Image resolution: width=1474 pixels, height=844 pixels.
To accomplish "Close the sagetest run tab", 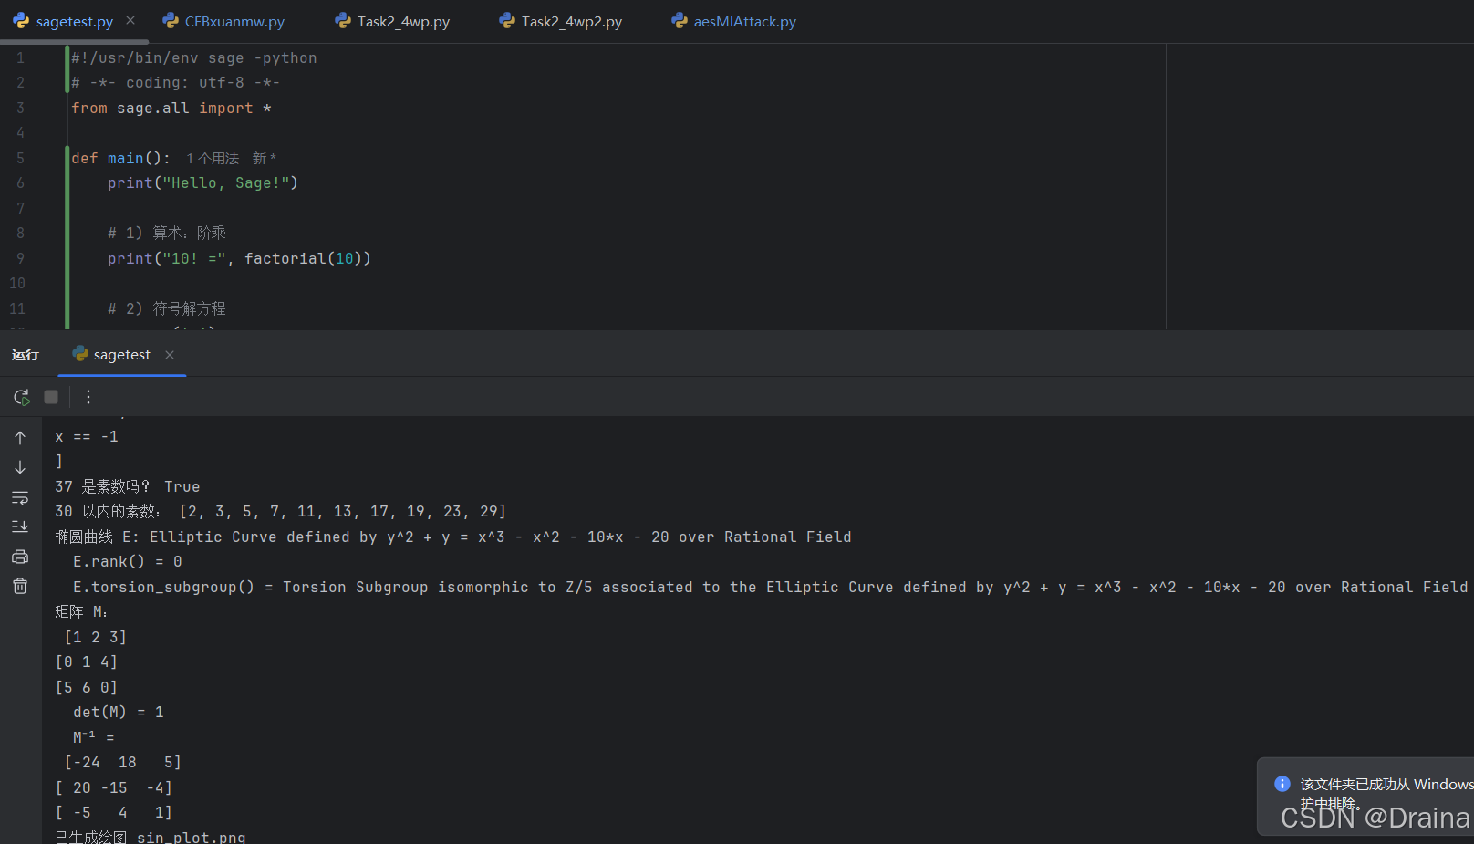I will pyautogui.click(x=170, y=355).
